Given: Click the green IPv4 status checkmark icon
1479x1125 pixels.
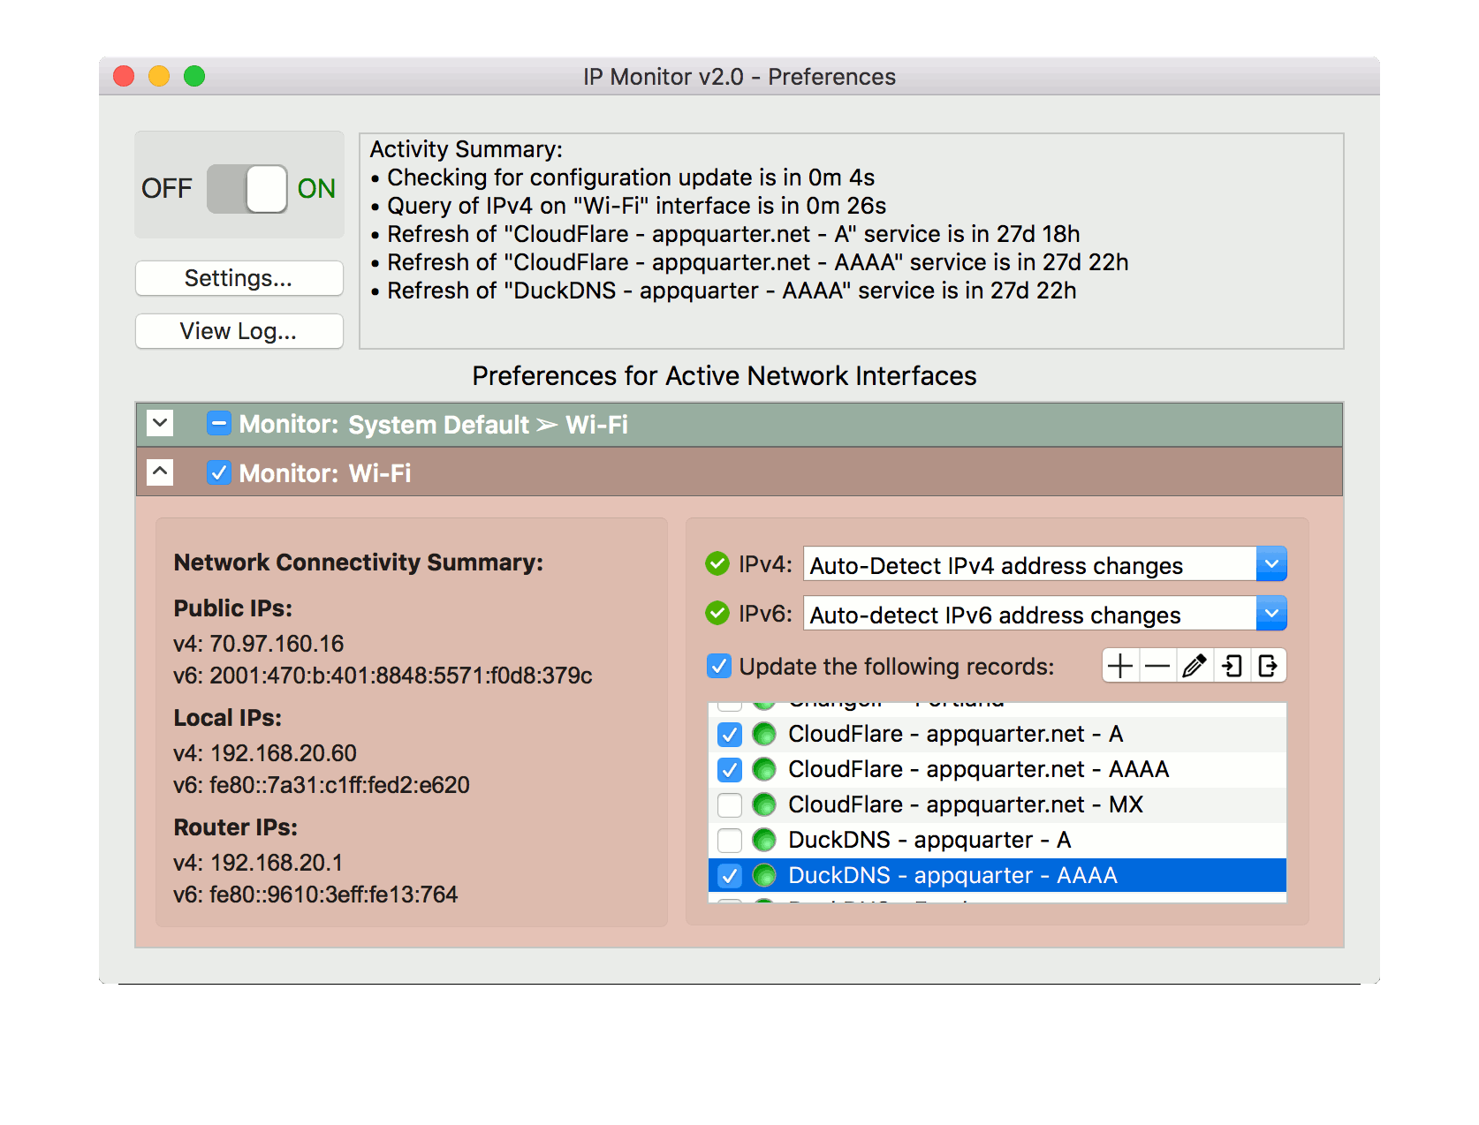Looking at the screenshot, I should [x=717, y=563].
